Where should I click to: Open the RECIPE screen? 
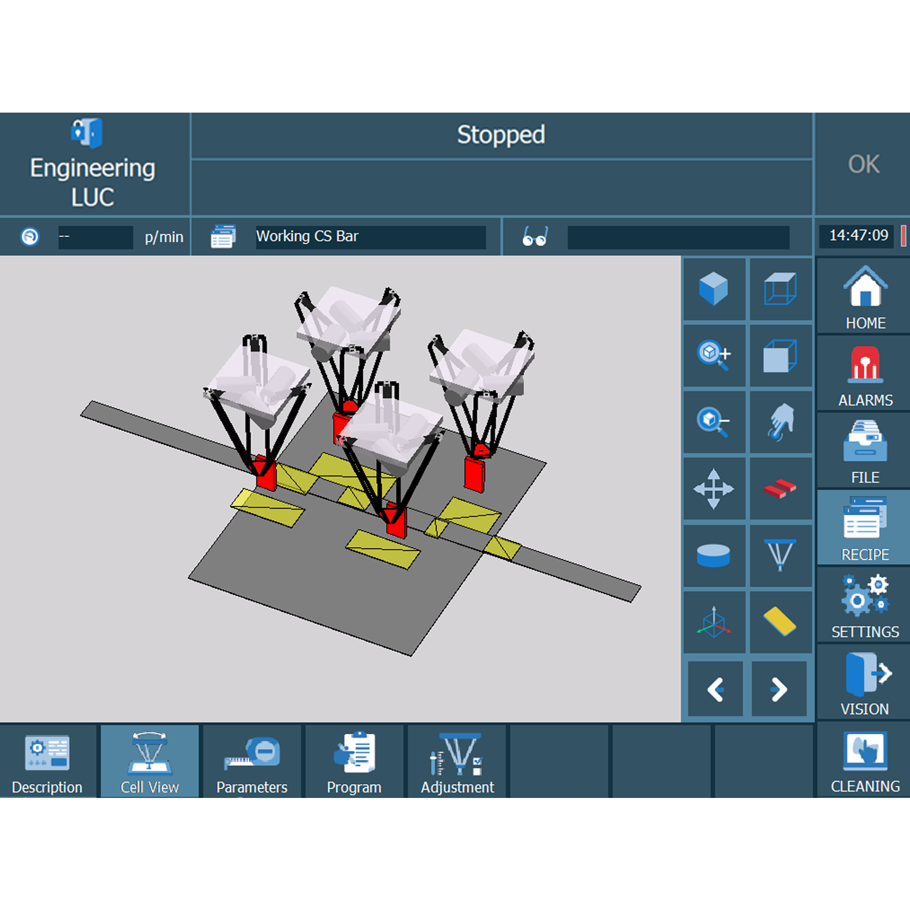click(x=864, y=528)
